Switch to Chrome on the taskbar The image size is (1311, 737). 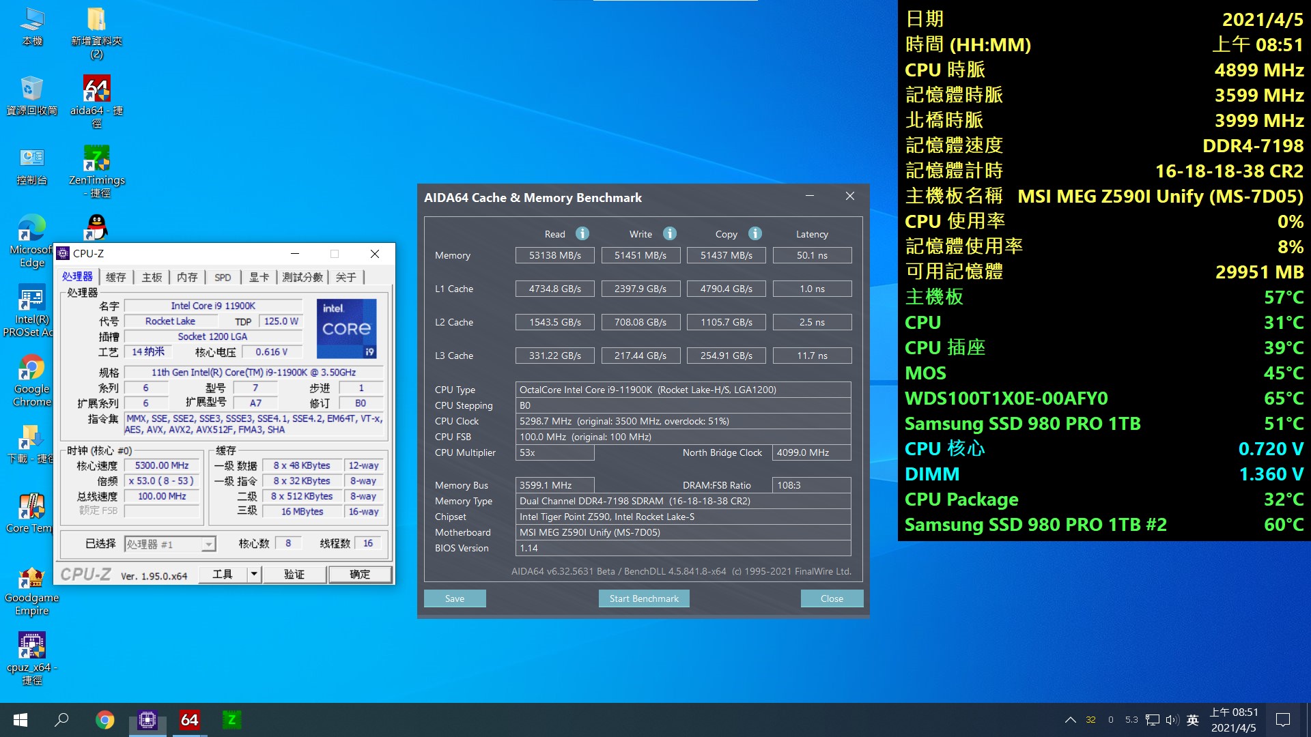pos(104,720)
